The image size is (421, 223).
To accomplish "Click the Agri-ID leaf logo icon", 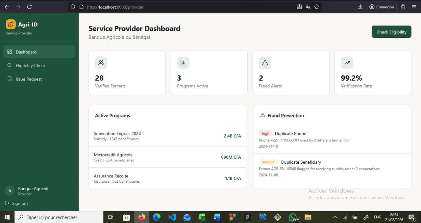I will click(x=11, y=24).
